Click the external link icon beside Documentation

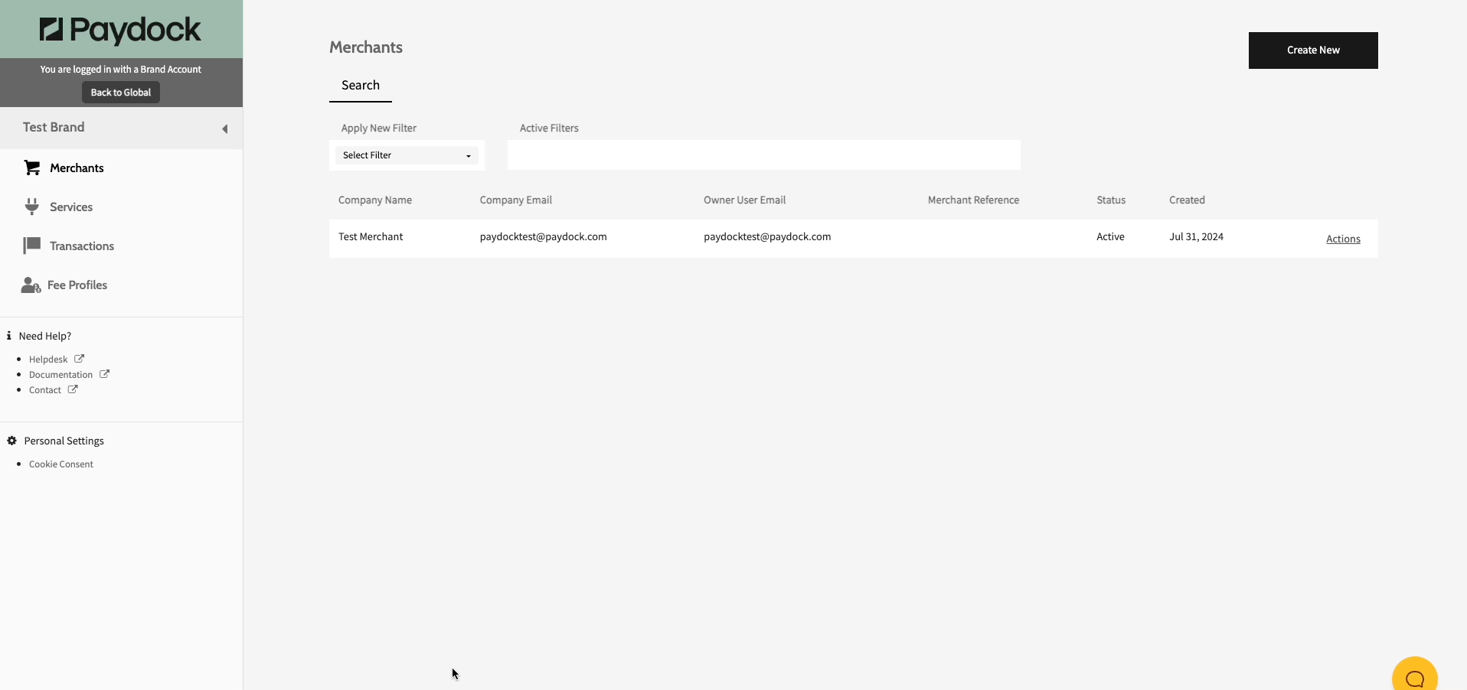click(104, 374)
